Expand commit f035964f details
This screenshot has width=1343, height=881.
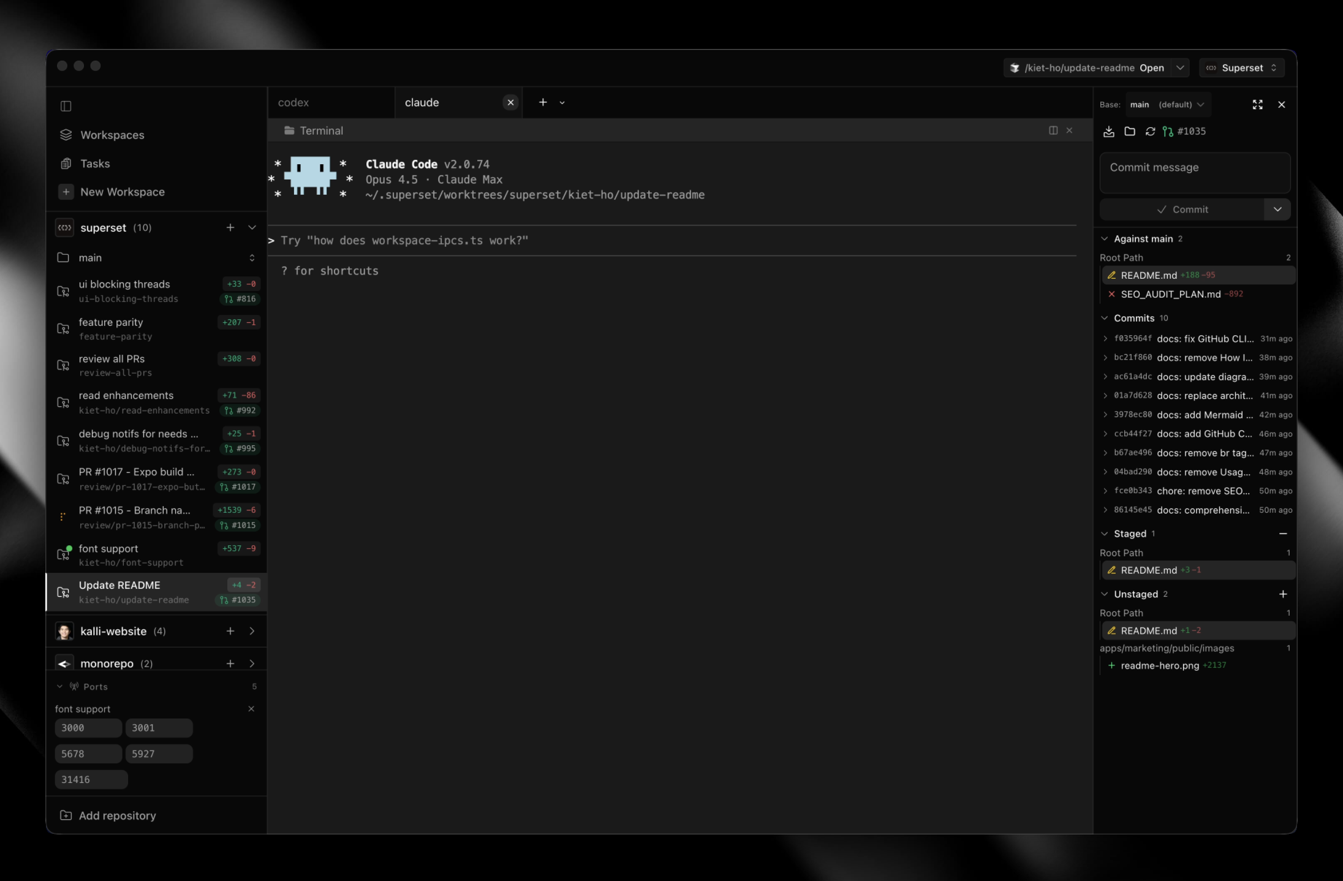[1105, 338]
